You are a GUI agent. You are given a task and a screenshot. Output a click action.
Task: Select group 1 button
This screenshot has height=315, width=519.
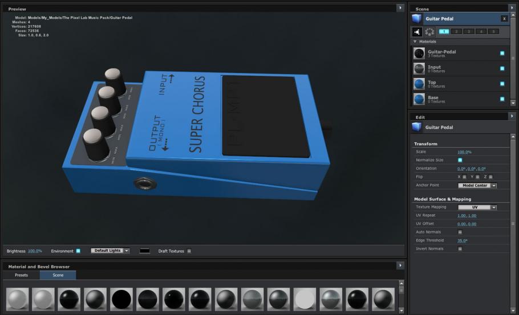[444, 32]
